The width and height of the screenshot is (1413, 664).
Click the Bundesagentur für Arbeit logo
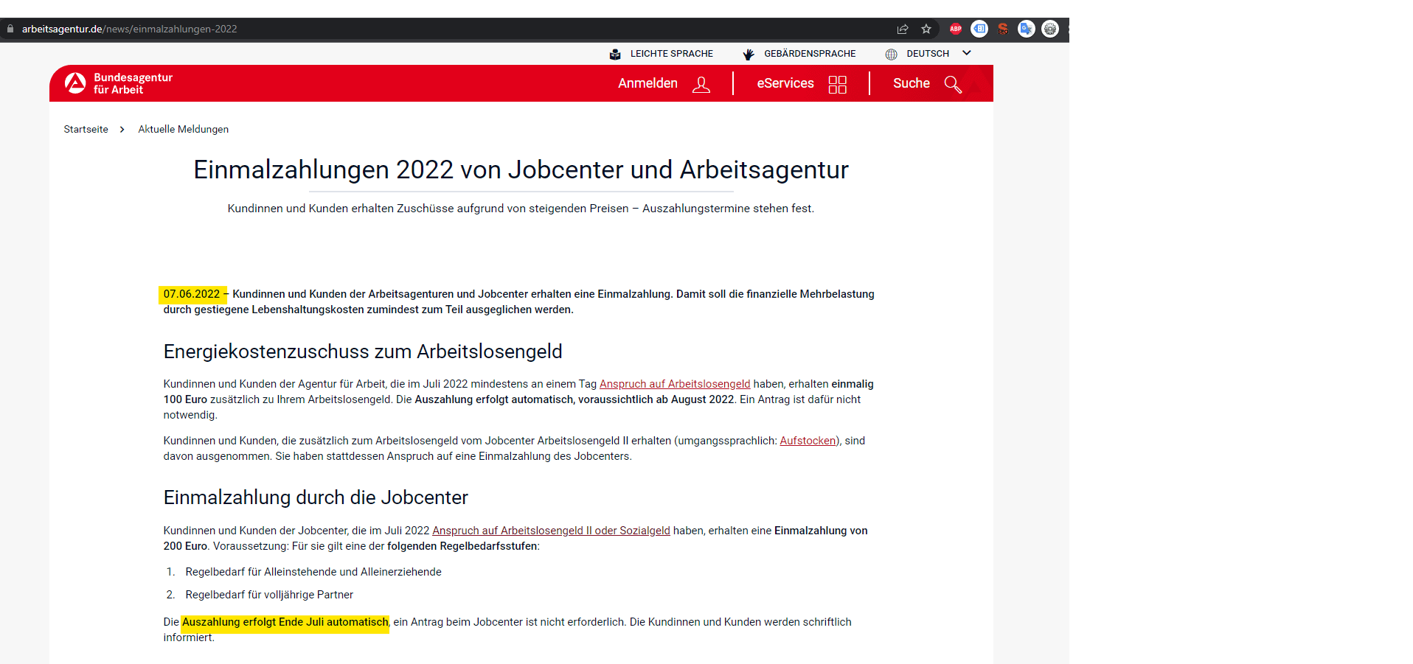point(119,83)
